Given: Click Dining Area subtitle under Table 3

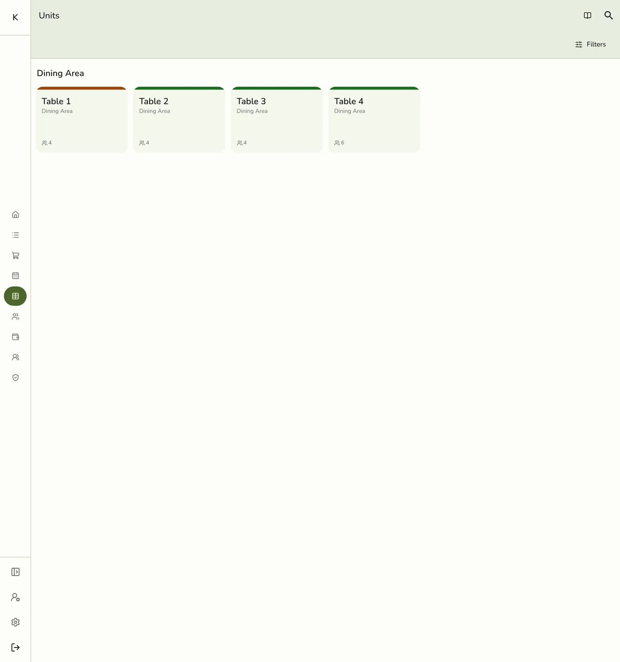Looking at the screenshot, I should click(252, 111).
